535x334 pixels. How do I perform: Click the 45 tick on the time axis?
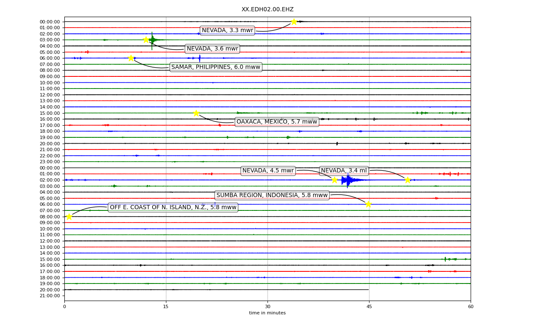(369, 307)
